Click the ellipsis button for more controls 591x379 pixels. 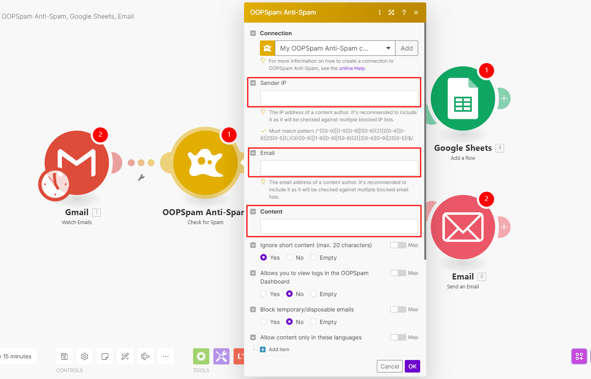point(165,356)
